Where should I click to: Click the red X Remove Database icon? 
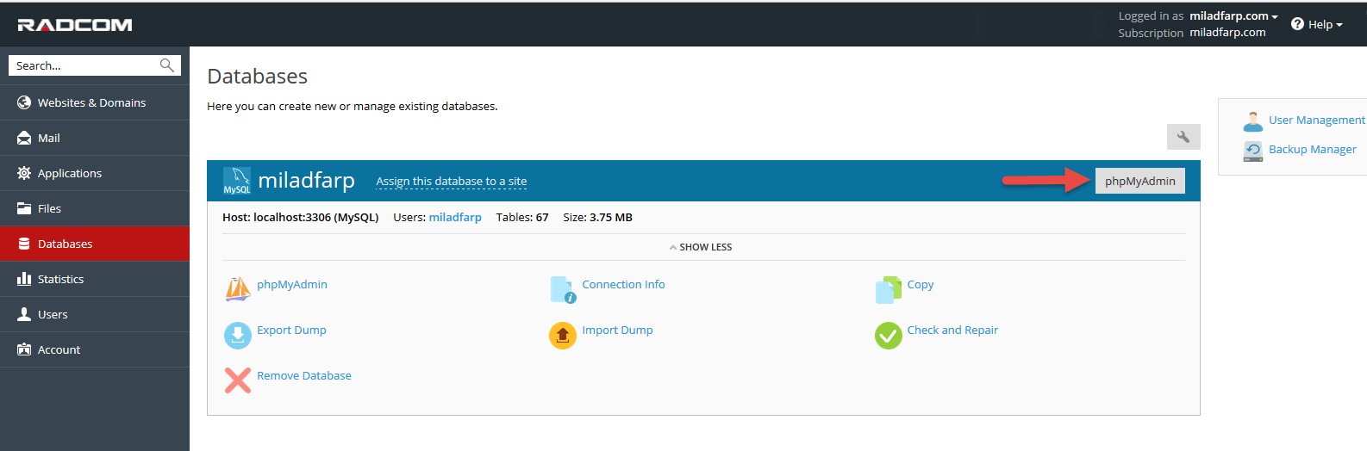(238, 380)
